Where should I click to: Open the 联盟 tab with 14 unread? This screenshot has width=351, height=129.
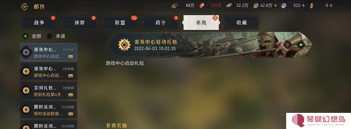(x=120, y=23)
